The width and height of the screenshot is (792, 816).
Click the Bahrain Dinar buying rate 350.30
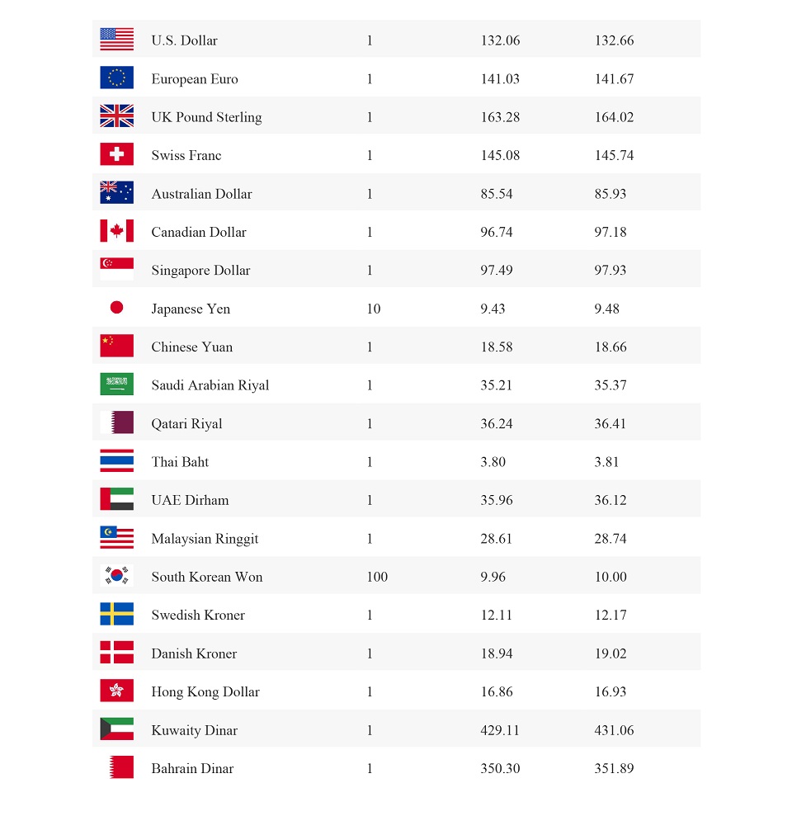point(500,769)
